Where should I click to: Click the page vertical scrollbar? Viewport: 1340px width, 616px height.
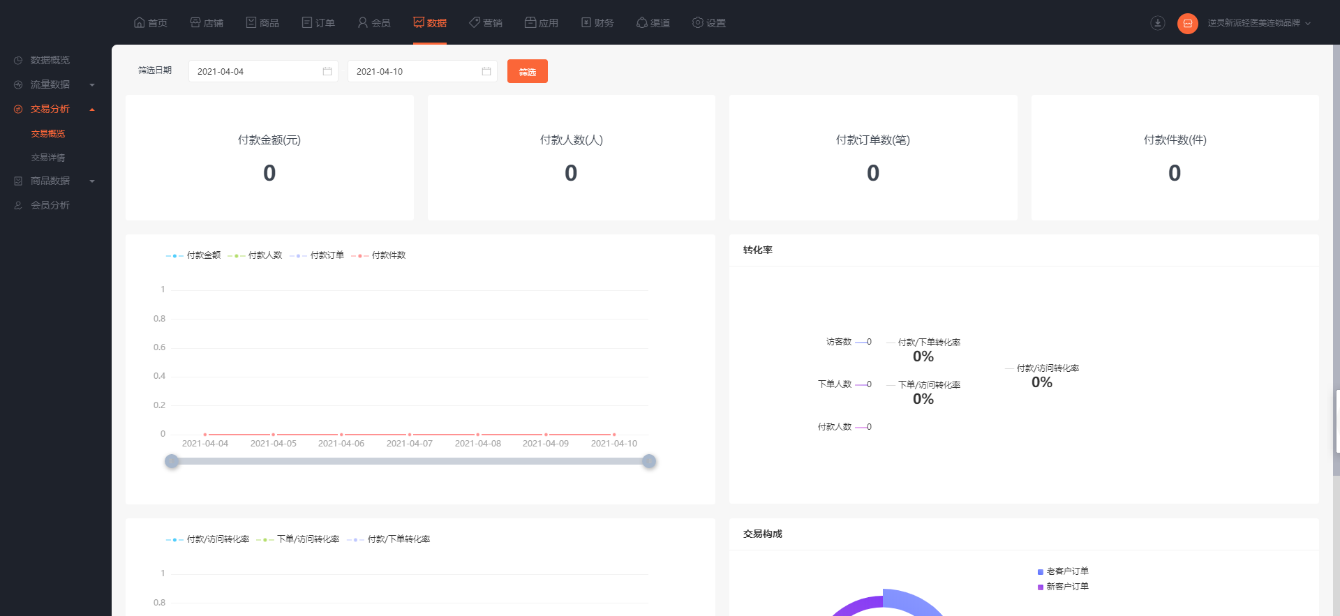point(1337,260)
